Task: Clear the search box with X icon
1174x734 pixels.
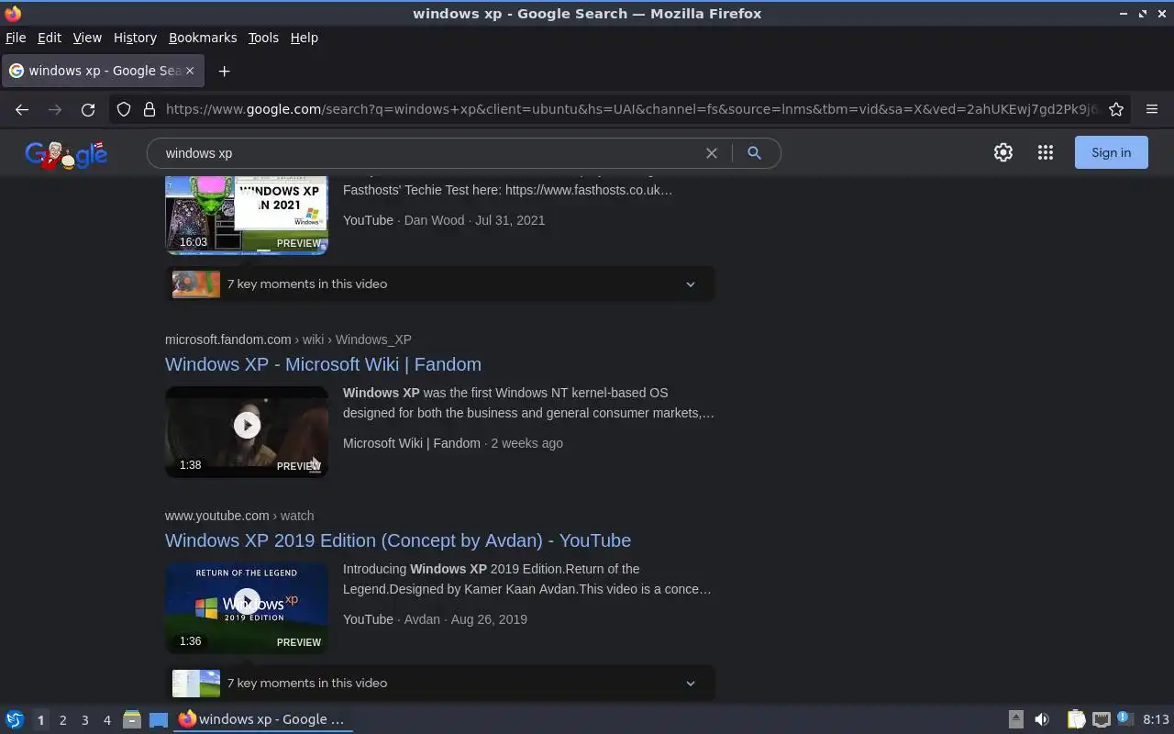Action: click(x=711, y=153)
